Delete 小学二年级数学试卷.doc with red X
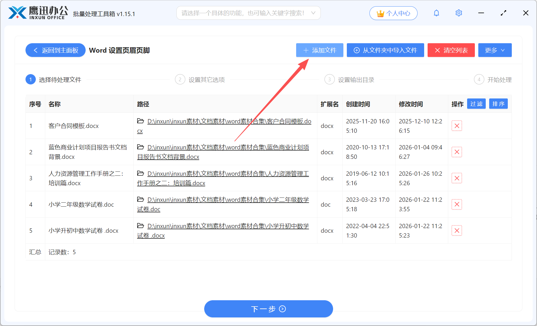Screen dimensions: 537x326 (x=457, y=204)
